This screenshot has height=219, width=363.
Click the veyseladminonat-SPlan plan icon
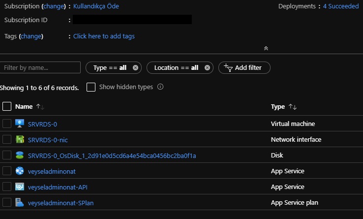[x=20, y=202]
